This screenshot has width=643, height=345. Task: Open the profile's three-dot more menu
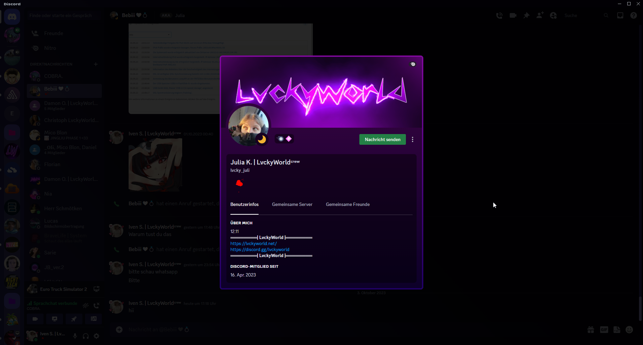point(413,139)
